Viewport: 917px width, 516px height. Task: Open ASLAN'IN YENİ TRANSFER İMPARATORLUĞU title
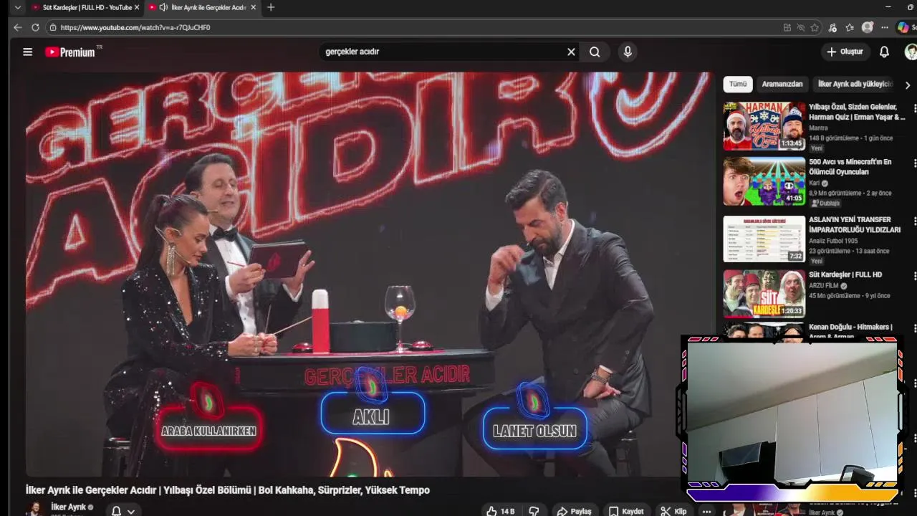855,225
